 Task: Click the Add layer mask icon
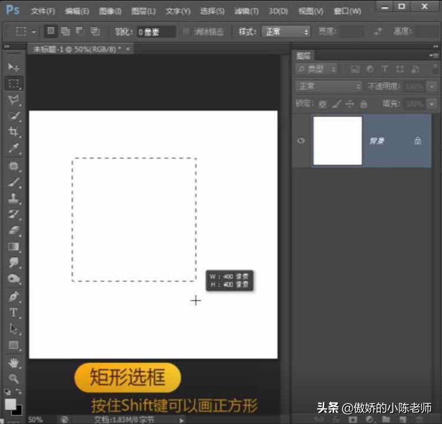(352, 419)
